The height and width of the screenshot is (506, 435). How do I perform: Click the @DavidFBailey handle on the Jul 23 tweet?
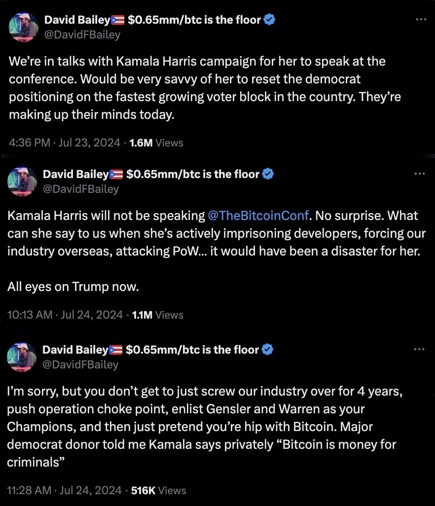coord(82,35)
